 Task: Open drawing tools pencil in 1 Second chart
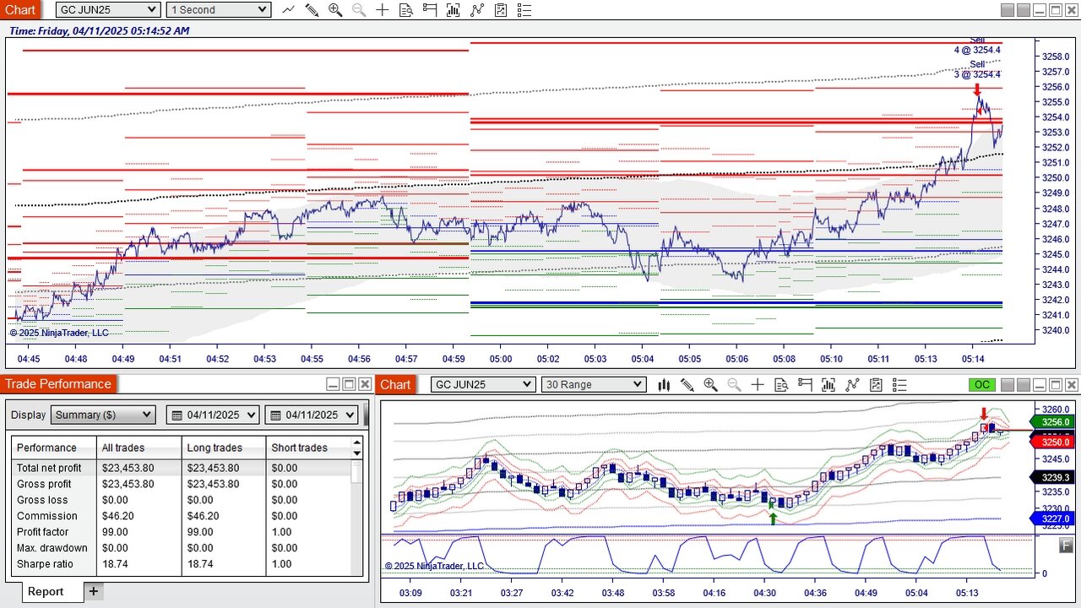[312, 9]
